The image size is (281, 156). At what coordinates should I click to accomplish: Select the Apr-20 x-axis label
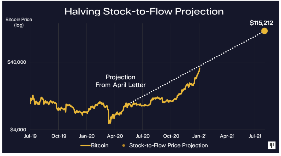pos(115,136)
